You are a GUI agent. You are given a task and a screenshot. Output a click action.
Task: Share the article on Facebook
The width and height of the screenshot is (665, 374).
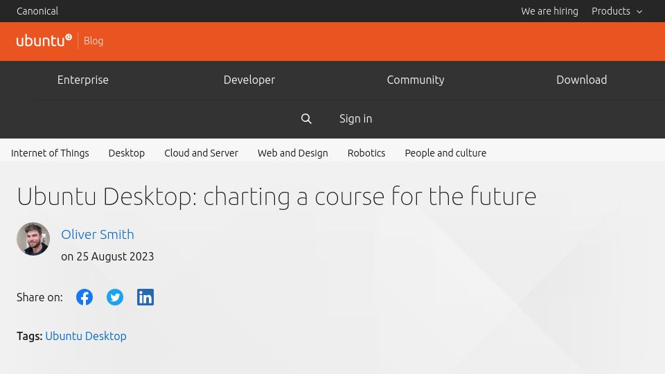tap(85, 297)
